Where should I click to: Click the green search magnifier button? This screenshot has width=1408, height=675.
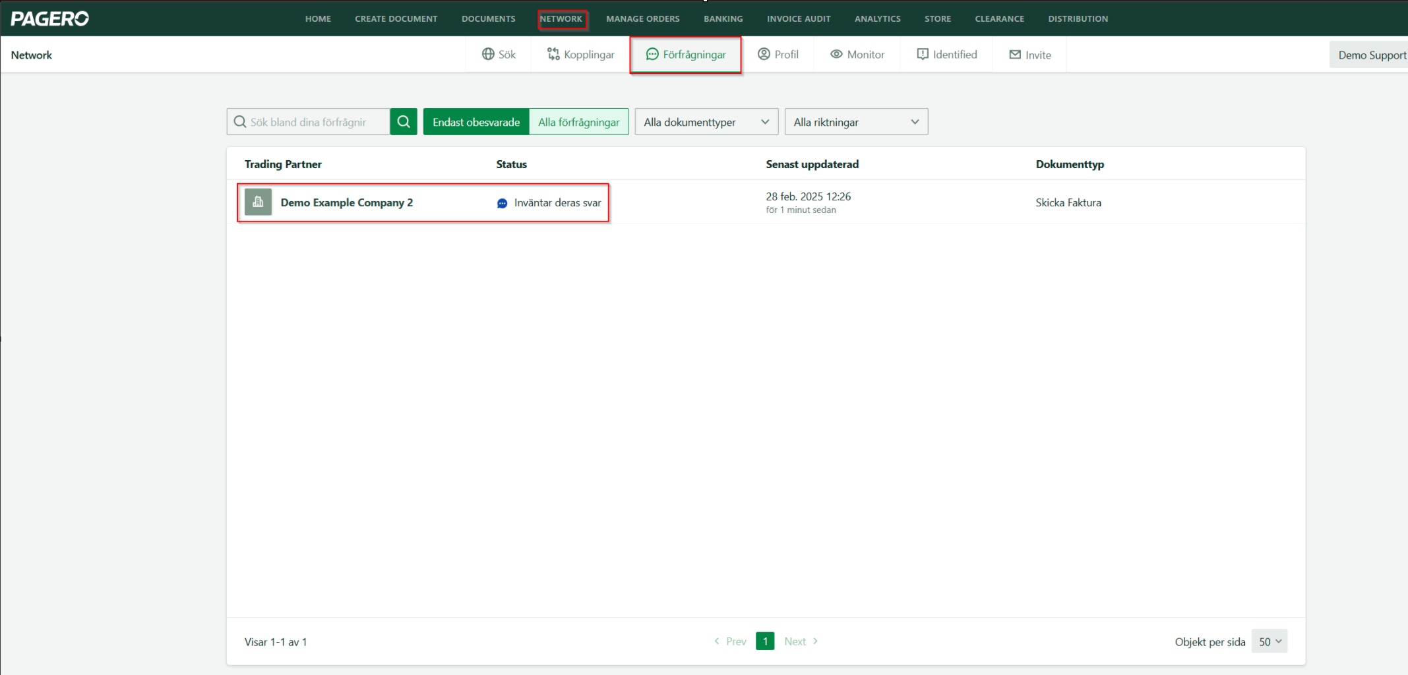(404, 122)
